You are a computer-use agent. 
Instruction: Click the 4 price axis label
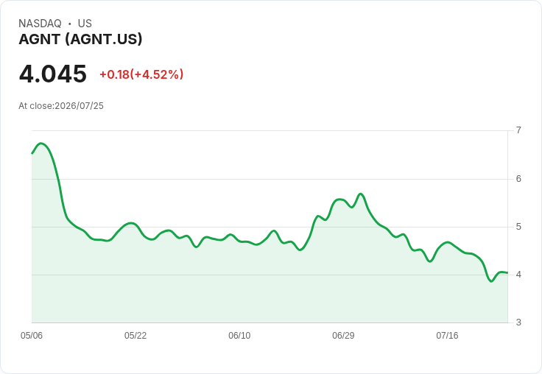[518, 275]
